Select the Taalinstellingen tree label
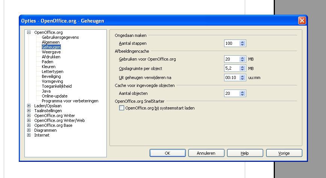 (x=48, y=111)
